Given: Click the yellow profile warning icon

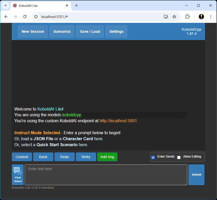Looking at the screenshot, I should click(x=201, y=17).
